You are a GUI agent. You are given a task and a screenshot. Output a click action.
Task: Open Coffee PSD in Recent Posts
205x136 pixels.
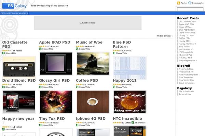point(184,38)
